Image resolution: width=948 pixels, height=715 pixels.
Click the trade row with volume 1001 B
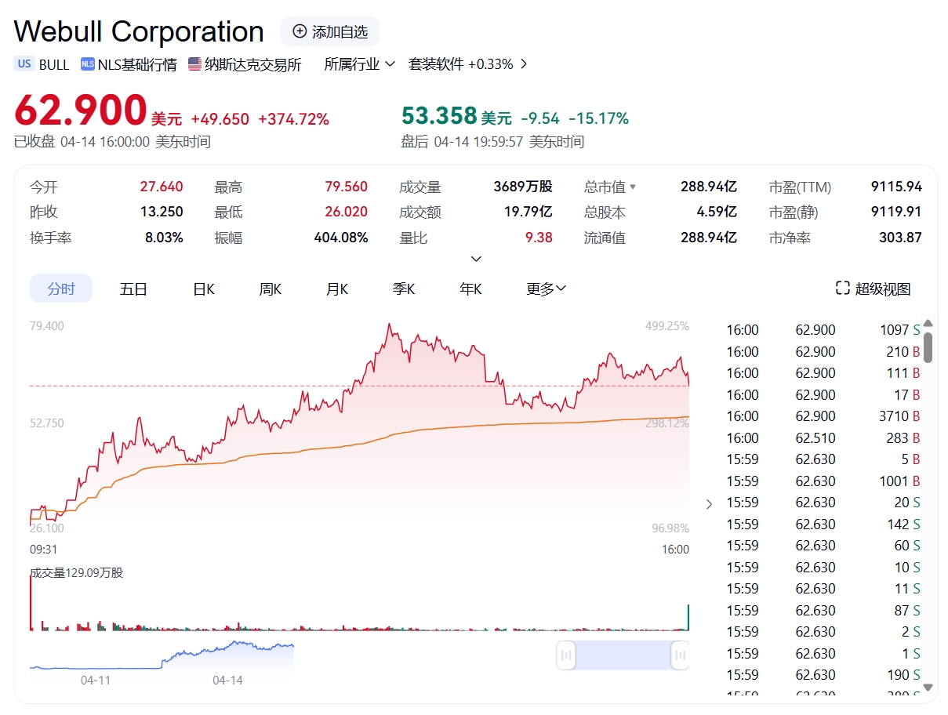click(x=823, y=481)
